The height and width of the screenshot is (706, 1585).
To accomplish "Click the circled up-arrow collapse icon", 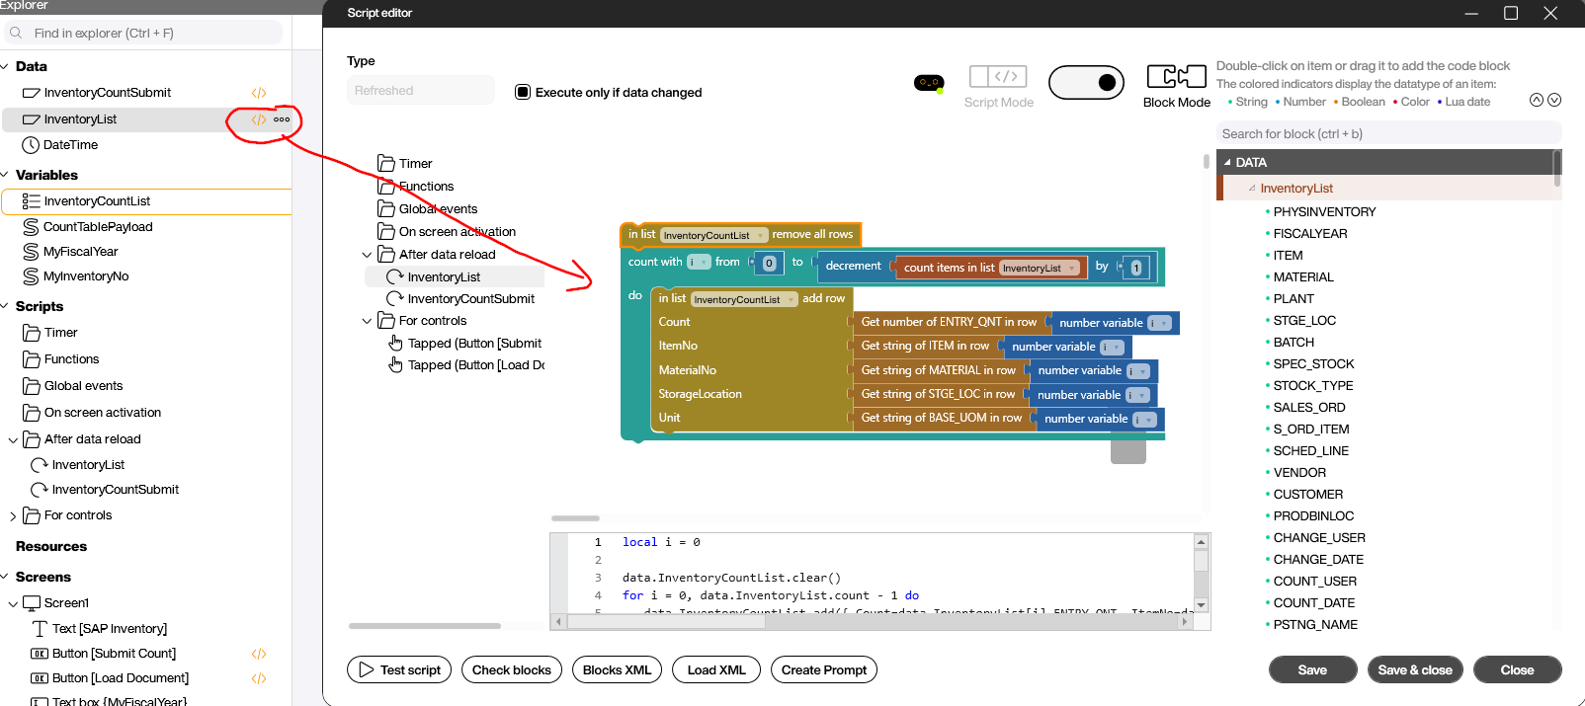I will pos(1536,100).
